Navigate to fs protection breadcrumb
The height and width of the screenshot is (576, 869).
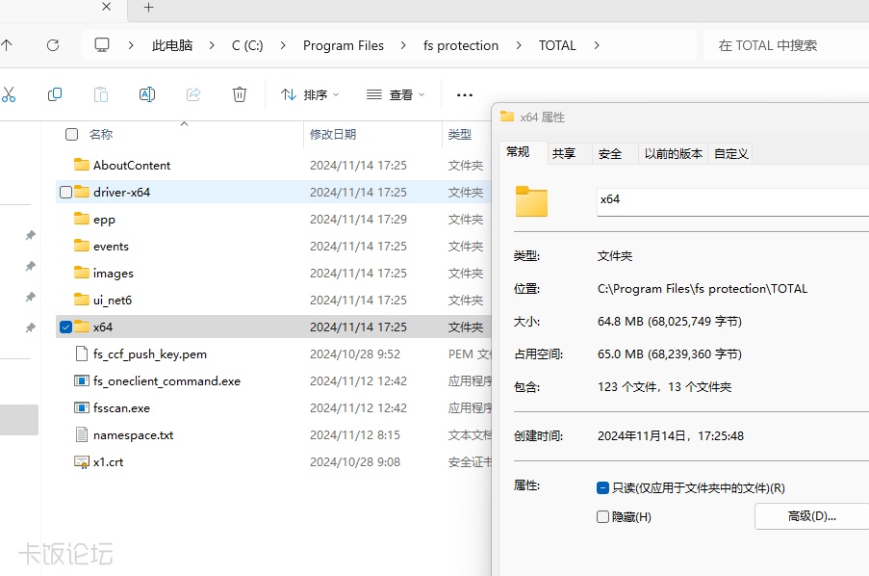461,45
